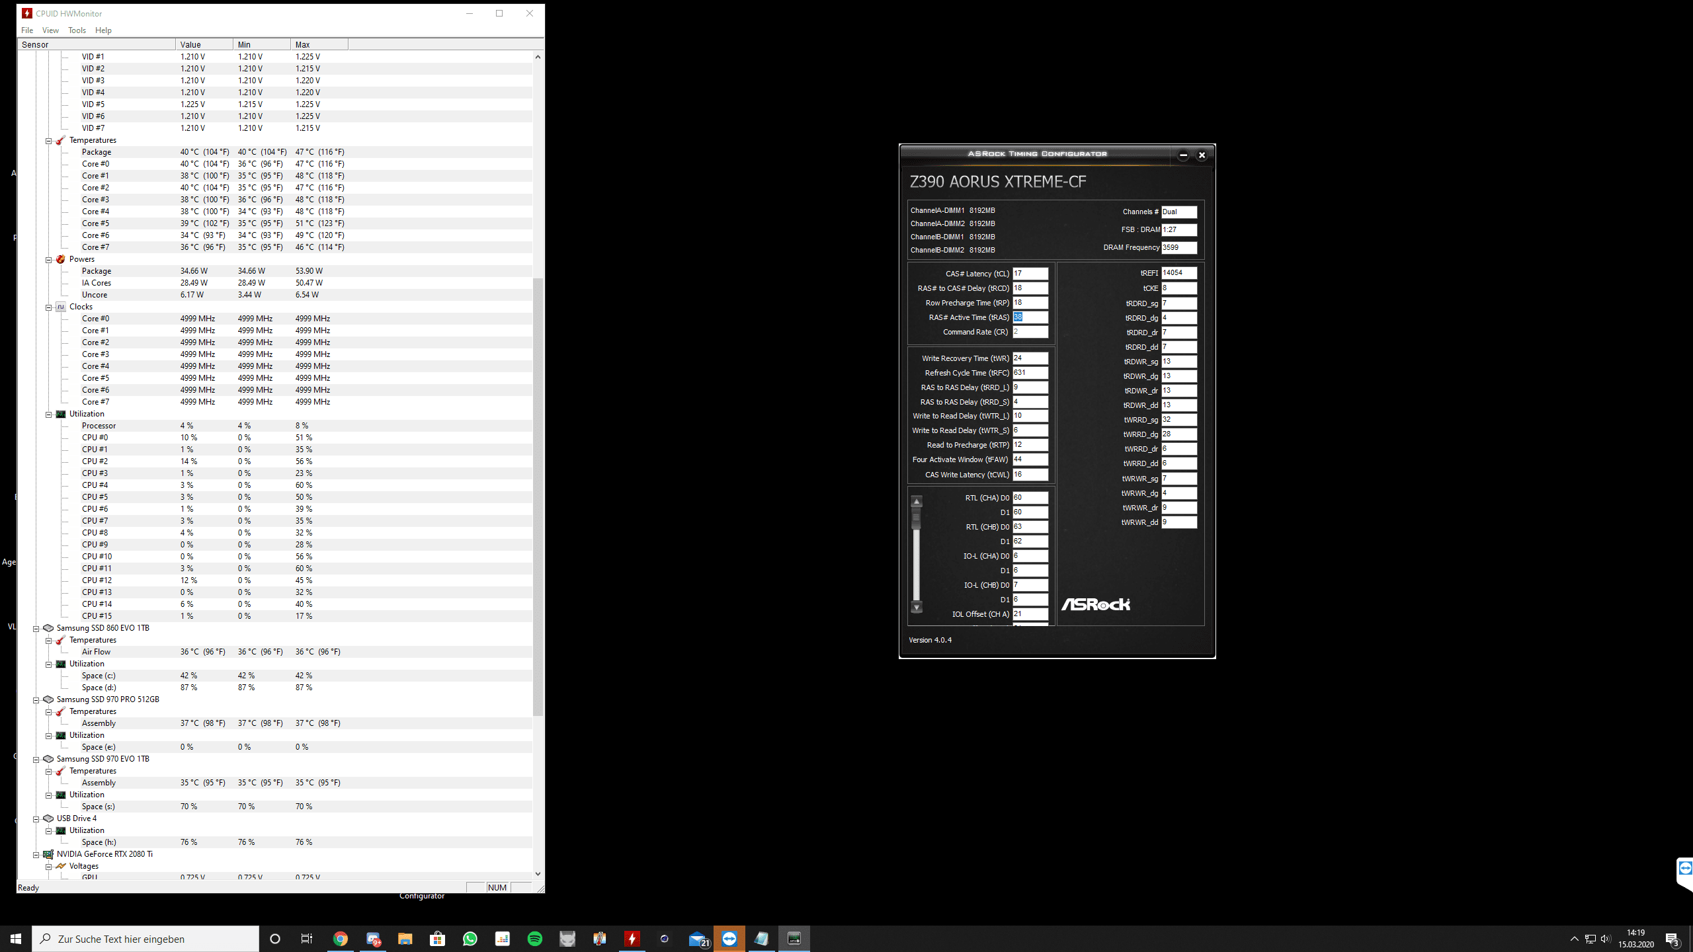
Task: Collapse the Powers node
Action: pos(49,260)
